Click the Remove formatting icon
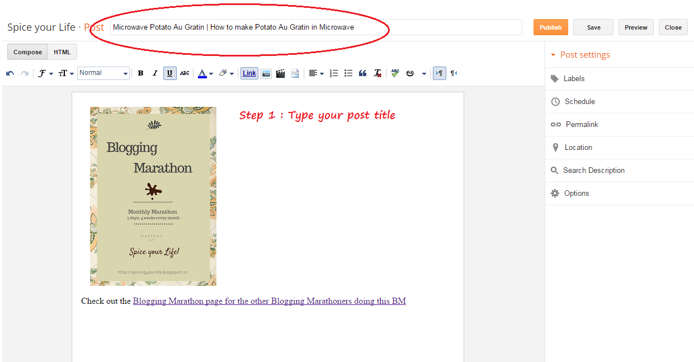This screenshot has width=694, height=362. (x=377, y=73)
